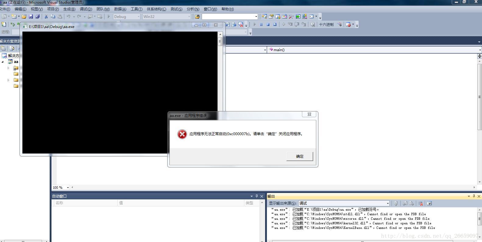This screenshot has height=242, width=482.
Task: Close the 自动窗口 panel
Action: point(261,196)
